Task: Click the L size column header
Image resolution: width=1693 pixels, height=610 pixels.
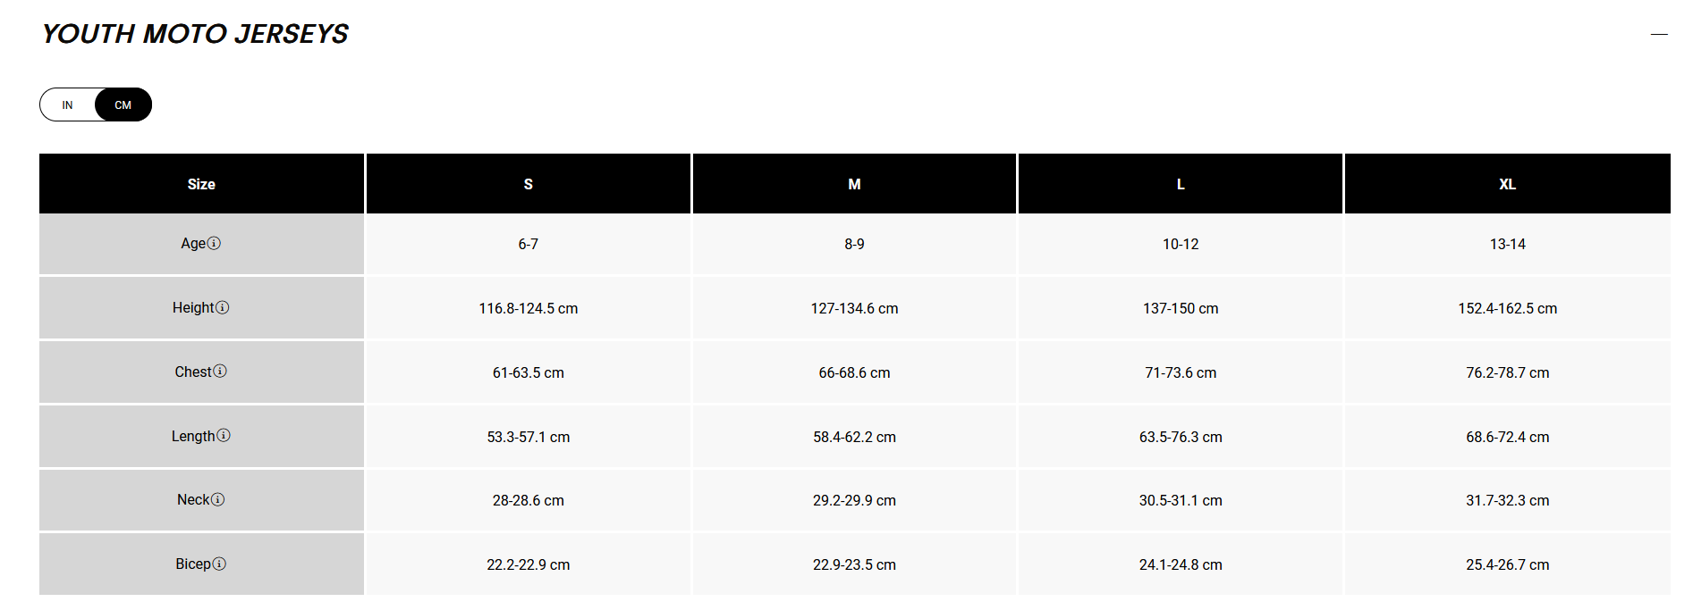Action: click(x=1181, y=184)
